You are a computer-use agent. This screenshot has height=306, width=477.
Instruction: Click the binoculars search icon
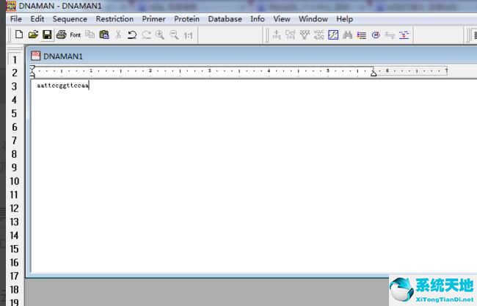point(347,34)
